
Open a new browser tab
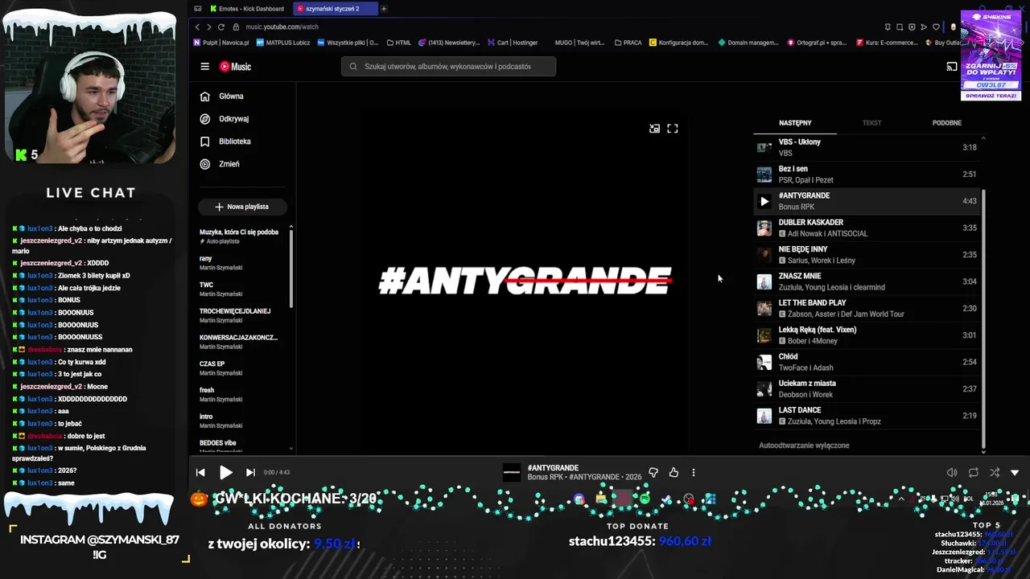pyautogui.click(x=384, y=9)
